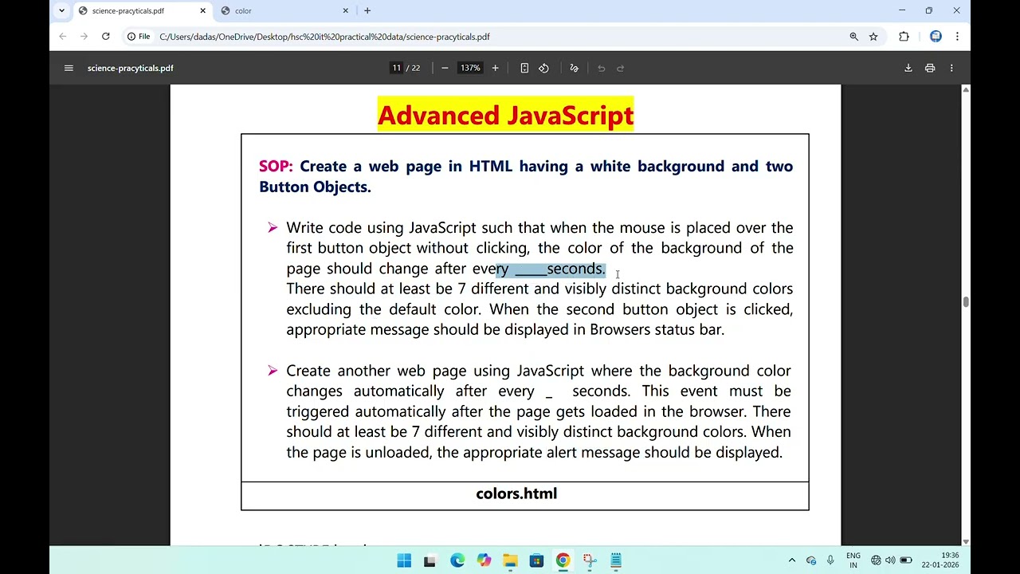Viewport: 1020px width, 574px height.
Task: Open the PDF viewer more actions menu
Action: coord(951,68)
